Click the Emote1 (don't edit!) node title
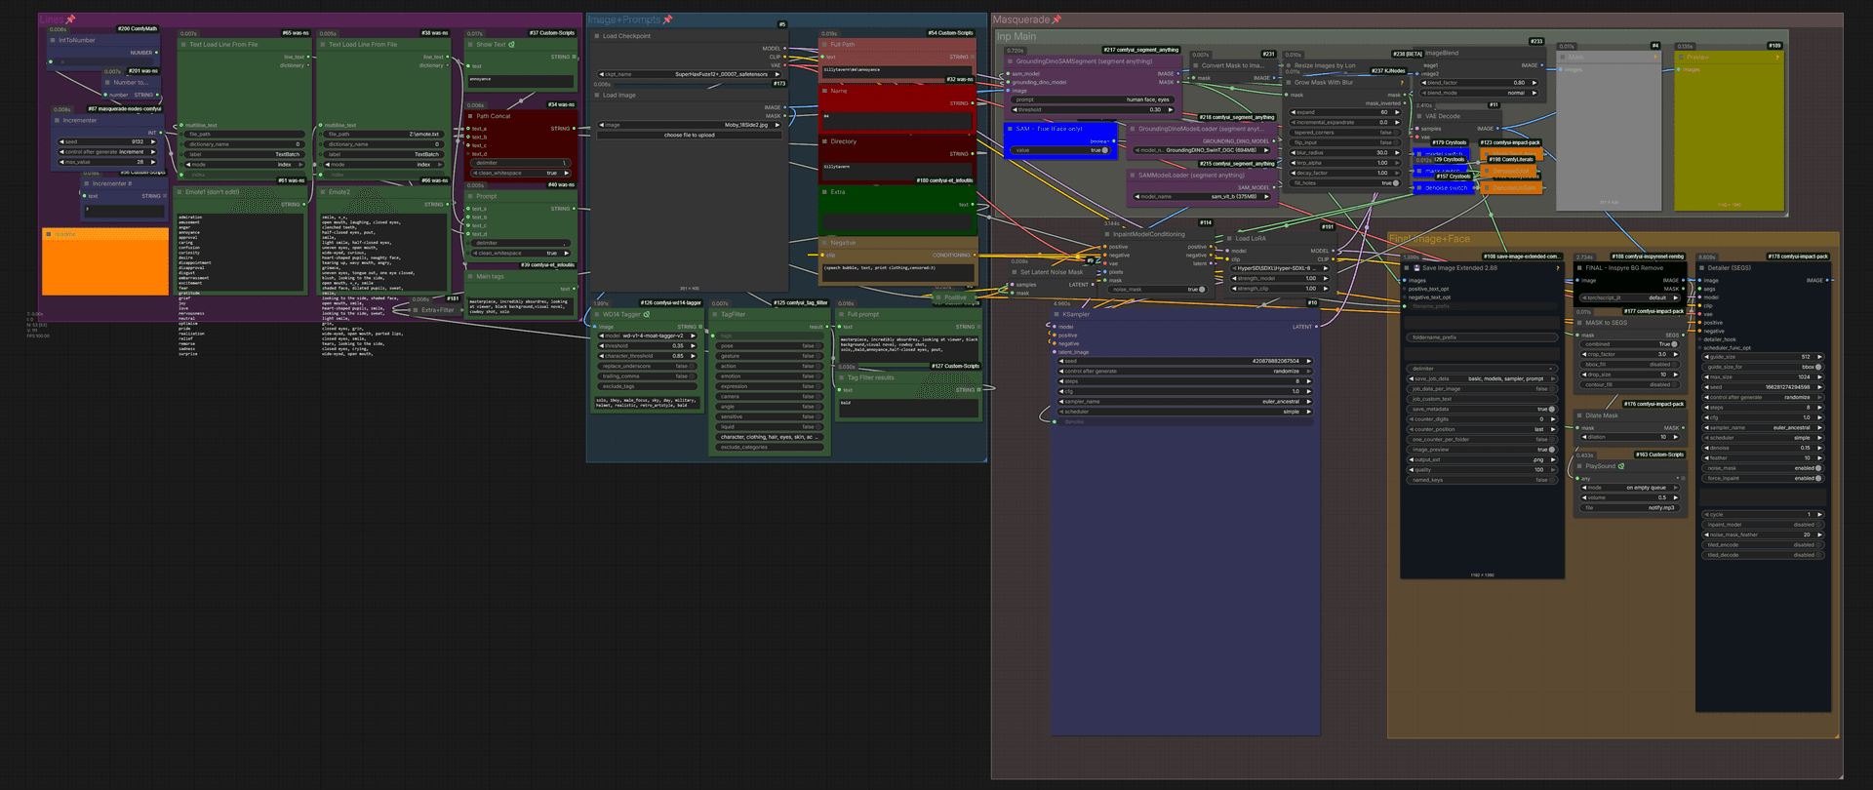This screenshot has height=790, width=1873. (x=213, y=192)
